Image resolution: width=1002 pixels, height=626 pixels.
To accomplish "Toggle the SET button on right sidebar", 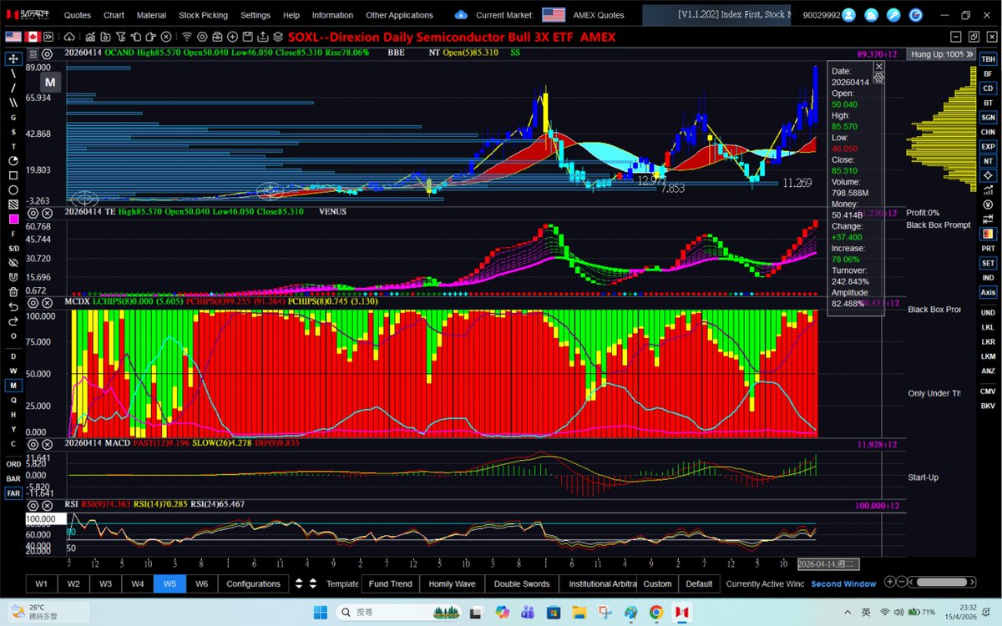I will click(x=988, y=263).
